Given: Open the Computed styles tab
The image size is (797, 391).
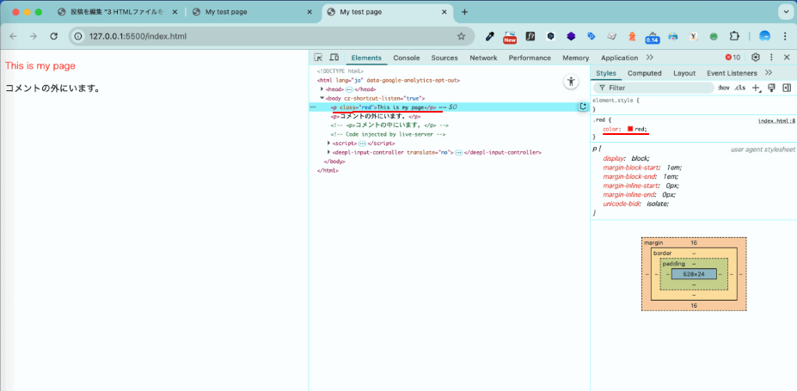Looking at the screenshot, I should pos(644,73).
